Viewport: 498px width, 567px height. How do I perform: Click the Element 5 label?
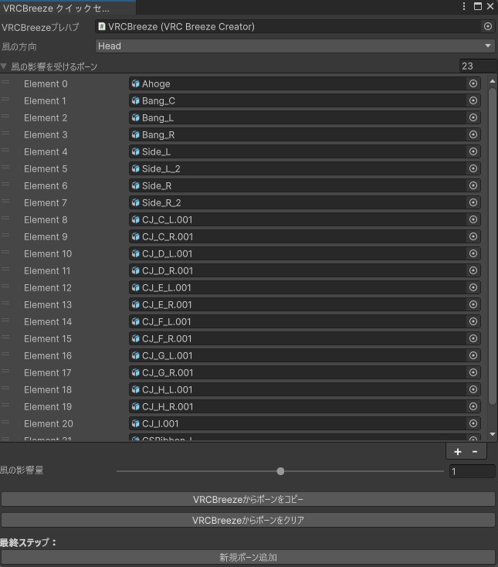click(46, 168)
